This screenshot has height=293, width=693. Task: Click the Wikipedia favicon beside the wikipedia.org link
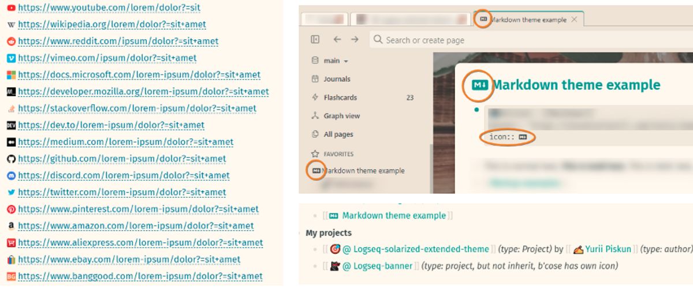pos(11,25)
